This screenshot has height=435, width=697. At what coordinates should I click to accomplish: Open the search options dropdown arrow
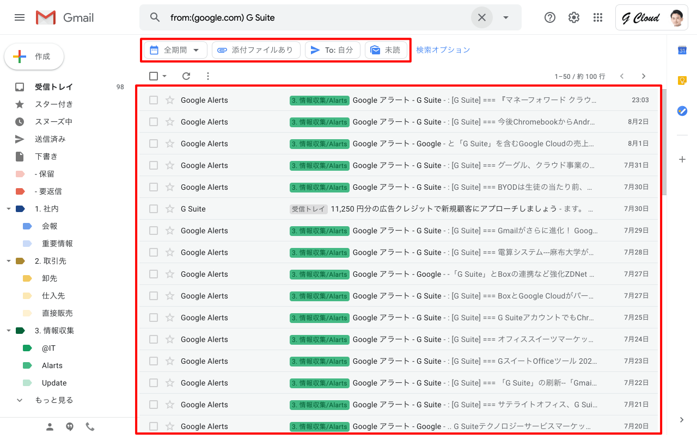[x=506, y=17]
